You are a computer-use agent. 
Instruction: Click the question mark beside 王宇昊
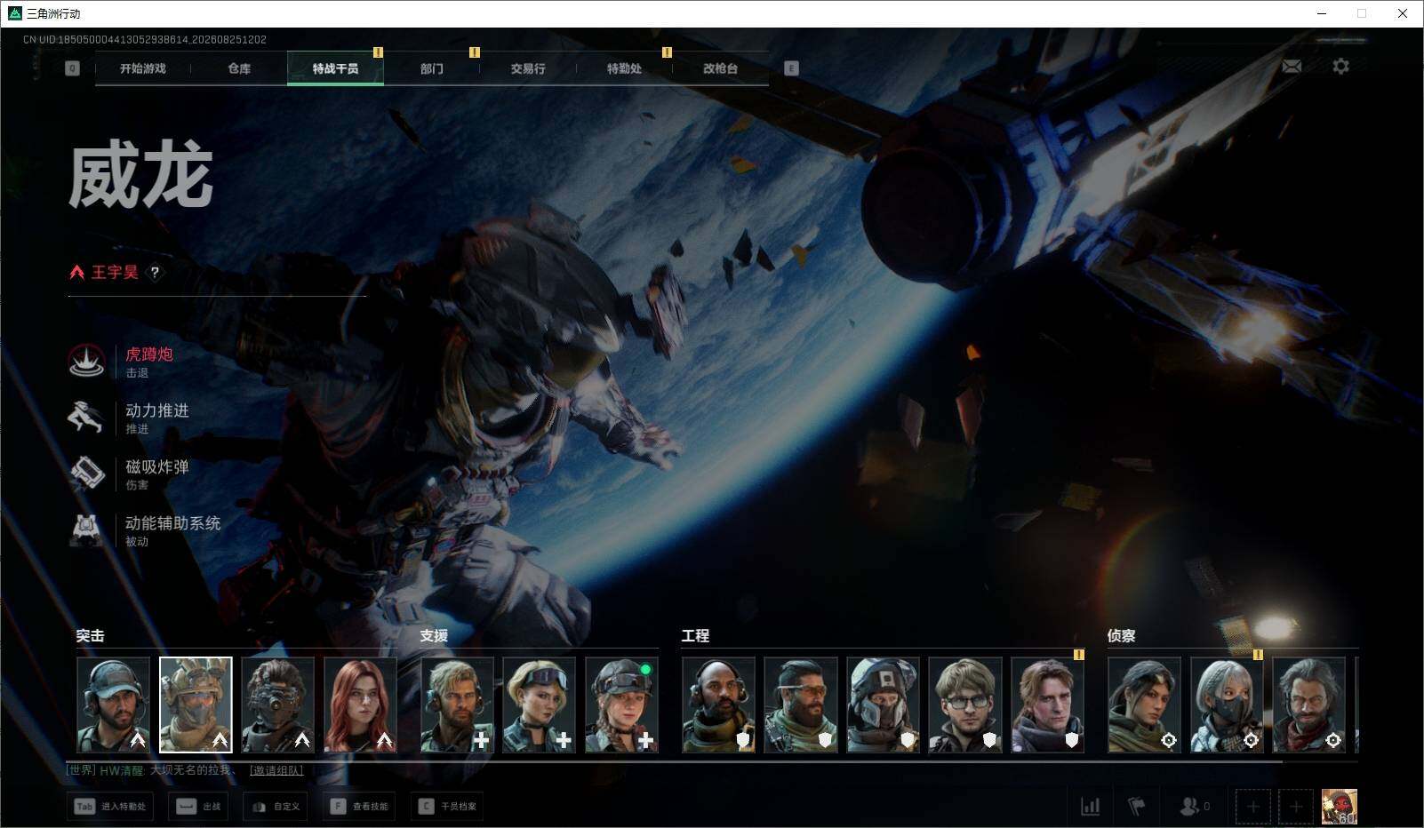[x=155, y=273]
